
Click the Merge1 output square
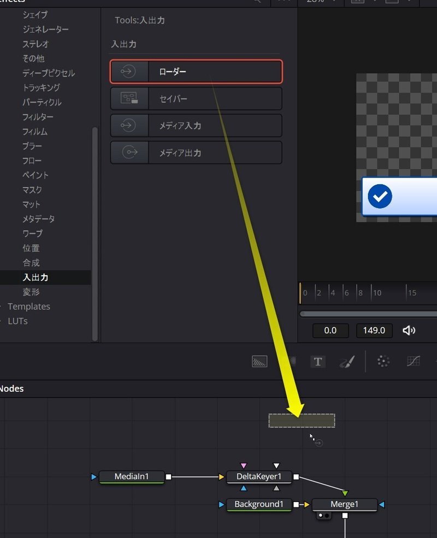coord(345,516)
